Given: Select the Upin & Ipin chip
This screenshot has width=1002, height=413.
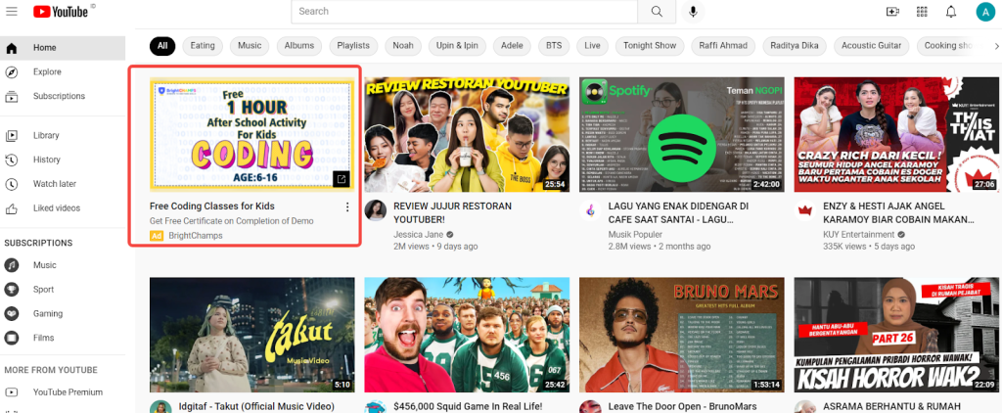Looking at the screenshot, I should pos(458,46).
